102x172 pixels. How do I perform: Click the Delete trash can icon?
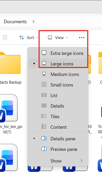click(x=5, y=37)
